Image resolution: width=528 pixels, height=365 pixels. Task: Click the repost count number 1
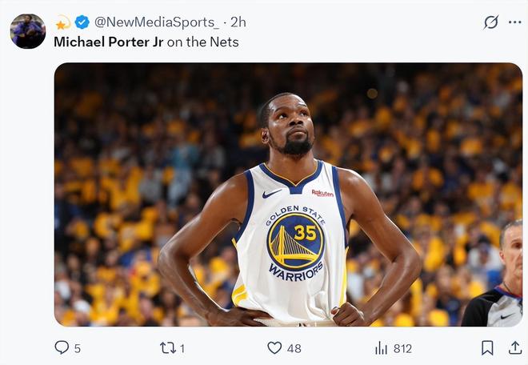[182, 348]
